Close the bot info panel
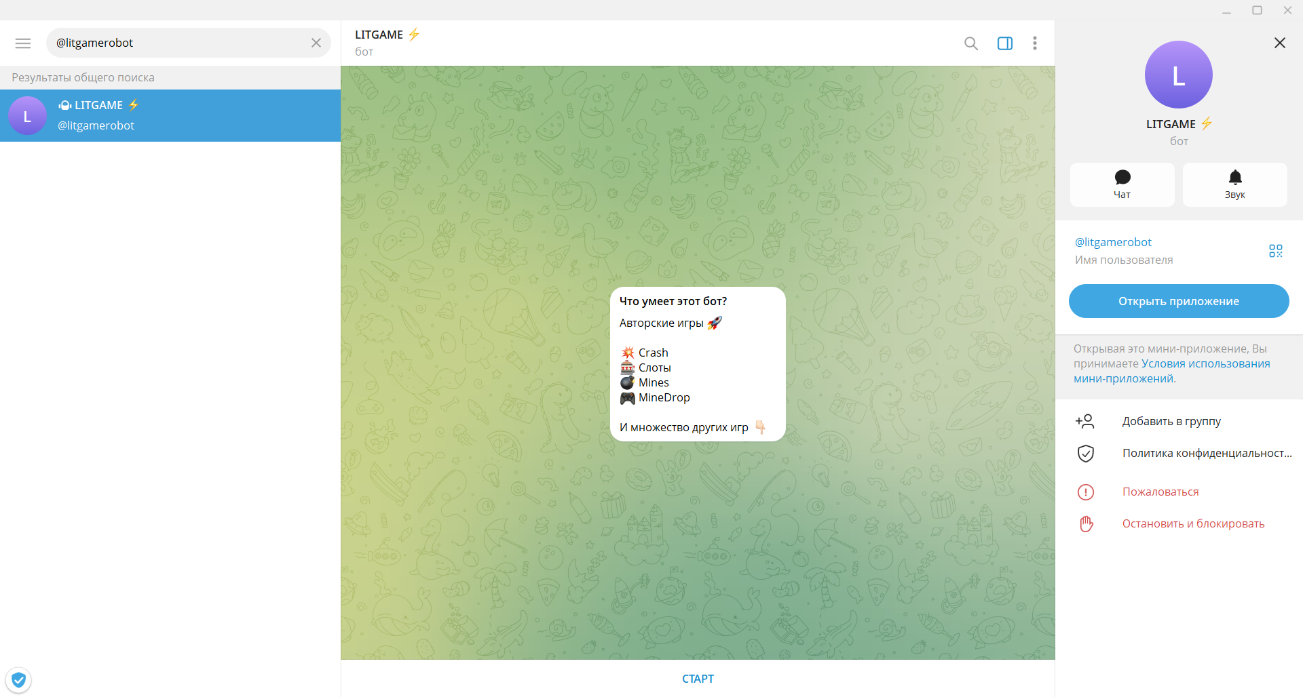The height and width of the screenshot is (697, 1303). [1280, 43]
